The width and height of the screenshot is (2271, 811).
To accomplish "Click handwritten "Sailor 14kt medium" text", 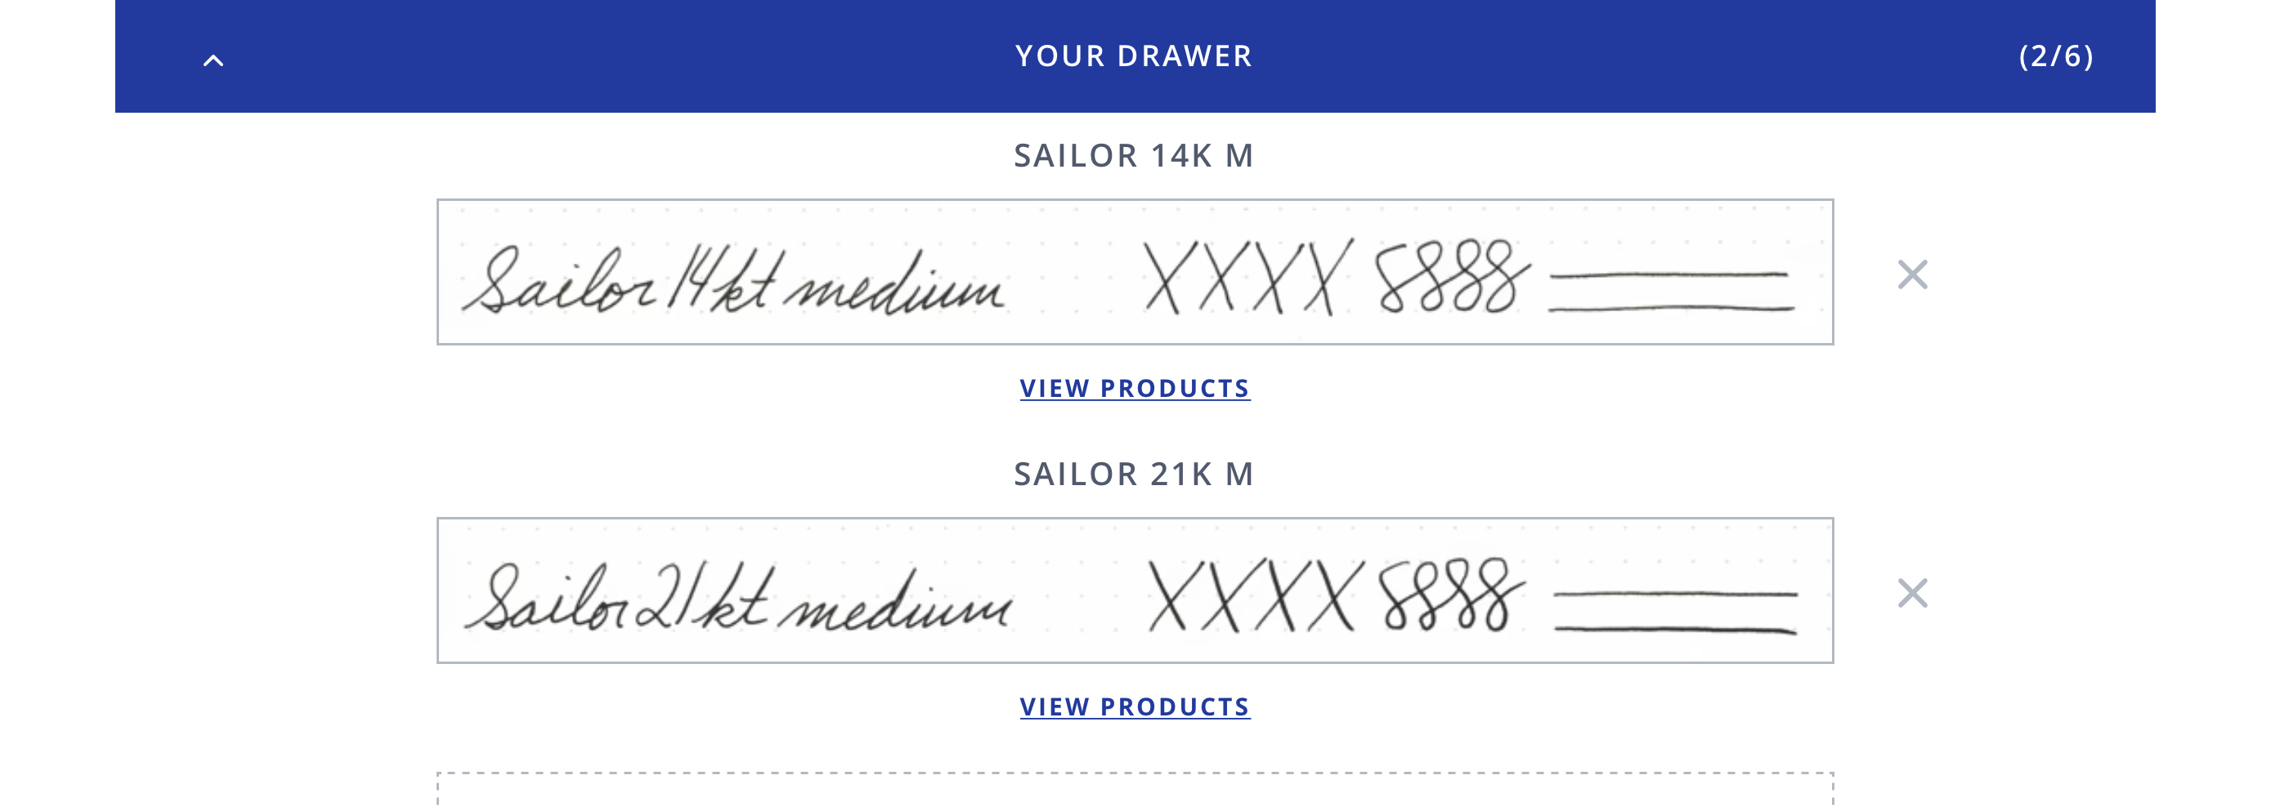I will pos(733,282).
